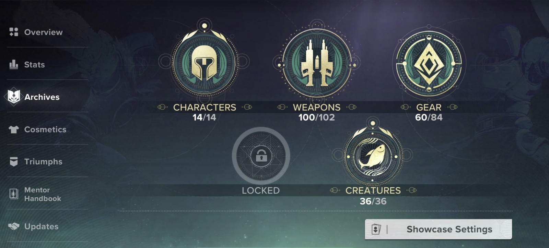
Task: Click the Mentor Handbook book icon
Action: tap(14, 194)
